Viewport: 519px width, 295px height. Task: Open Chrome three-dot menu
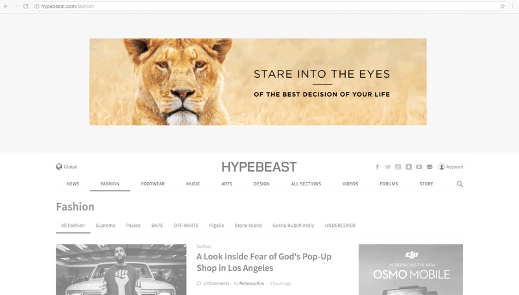(x=513, y=6)
